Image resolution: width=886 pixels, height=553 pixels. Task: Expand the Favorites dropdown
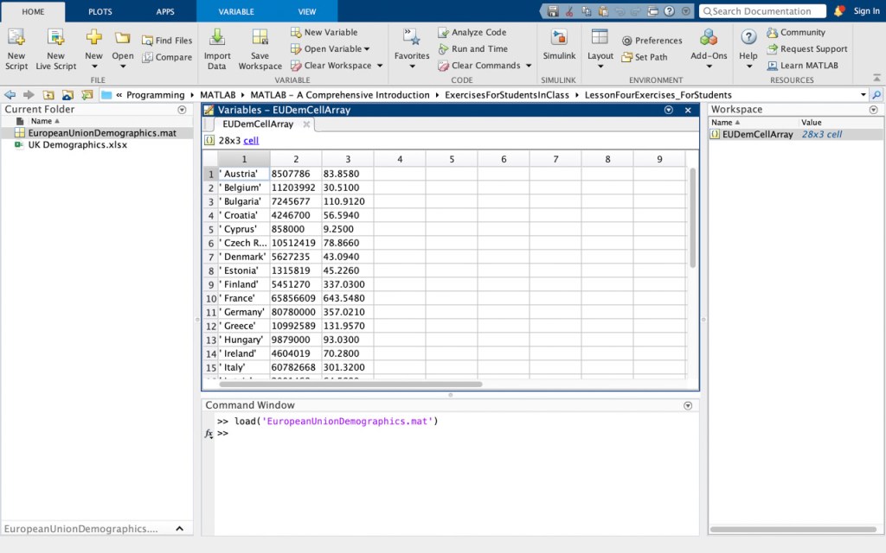click(x=412, y=67)
